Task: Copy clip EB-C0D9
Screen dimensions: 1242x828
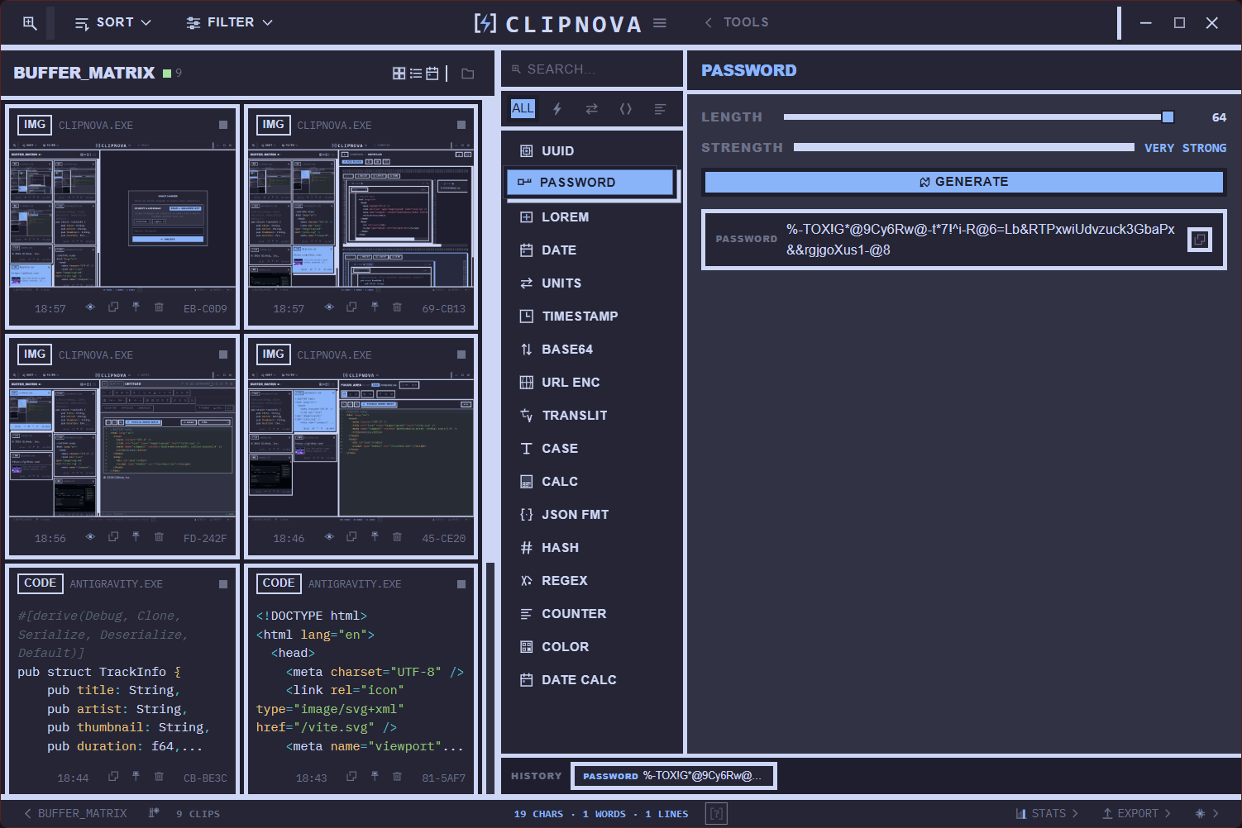Action: coord(113,307)
